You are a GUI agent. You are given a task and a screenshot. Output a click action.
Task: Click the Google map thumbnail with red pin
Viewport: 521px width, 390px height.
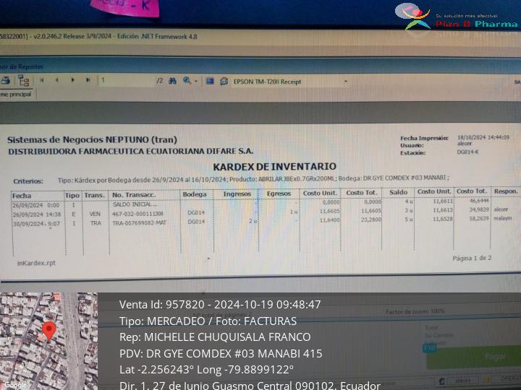[x=49, y=341]
